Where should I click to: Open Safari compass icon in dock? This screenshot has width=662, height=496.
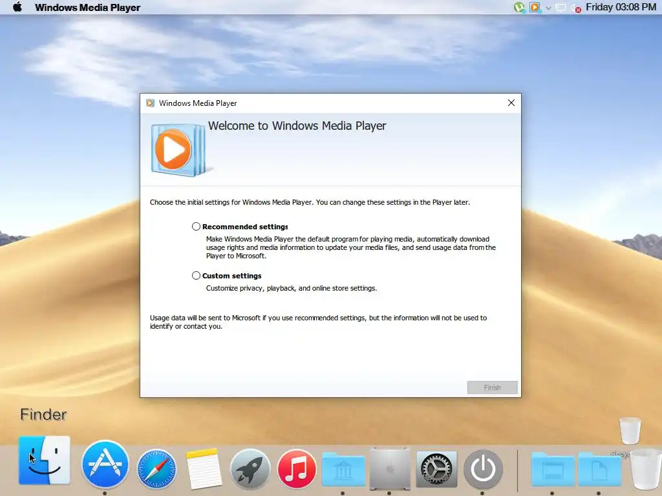click(x=156, y=469)
